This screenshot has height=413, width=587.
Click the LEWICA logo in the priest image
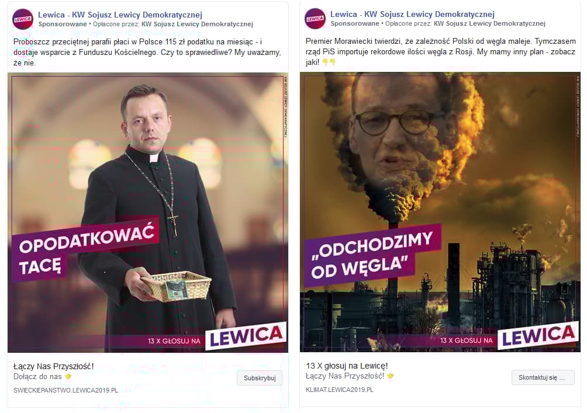[246, 335]
